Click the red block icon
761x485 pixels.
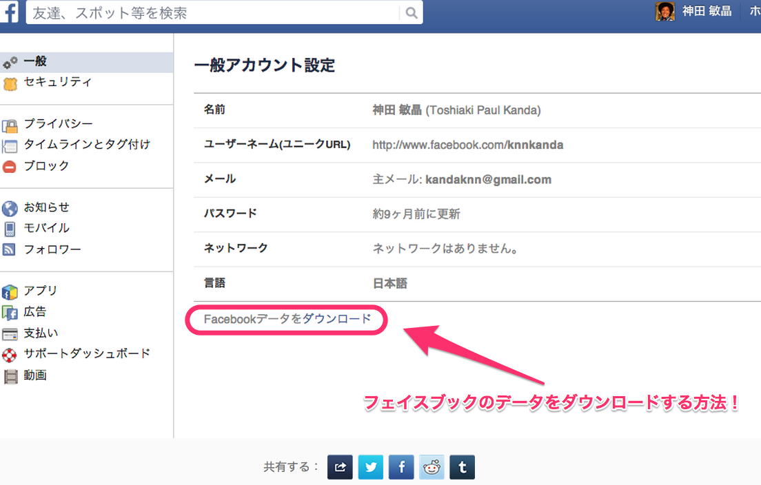click(9, 167)
